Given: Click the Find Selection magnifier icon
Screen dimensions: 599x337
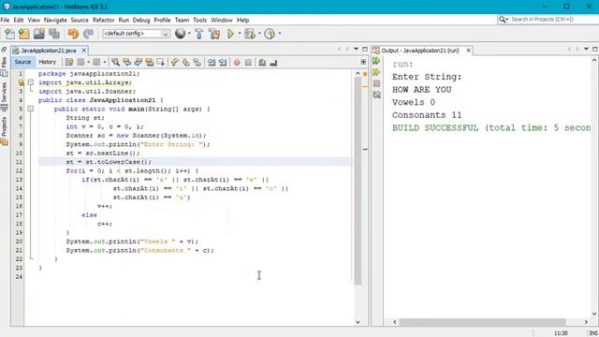Looking at the screenshot, I should pyautogui.click(x=115, y=63).
